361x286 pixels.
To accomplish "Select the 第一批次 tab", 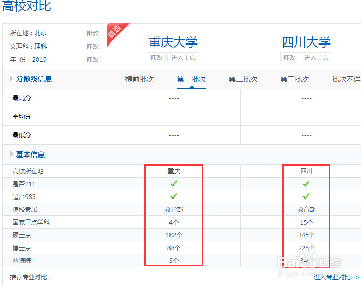I will pyautogui.click(x=192, y=79).
